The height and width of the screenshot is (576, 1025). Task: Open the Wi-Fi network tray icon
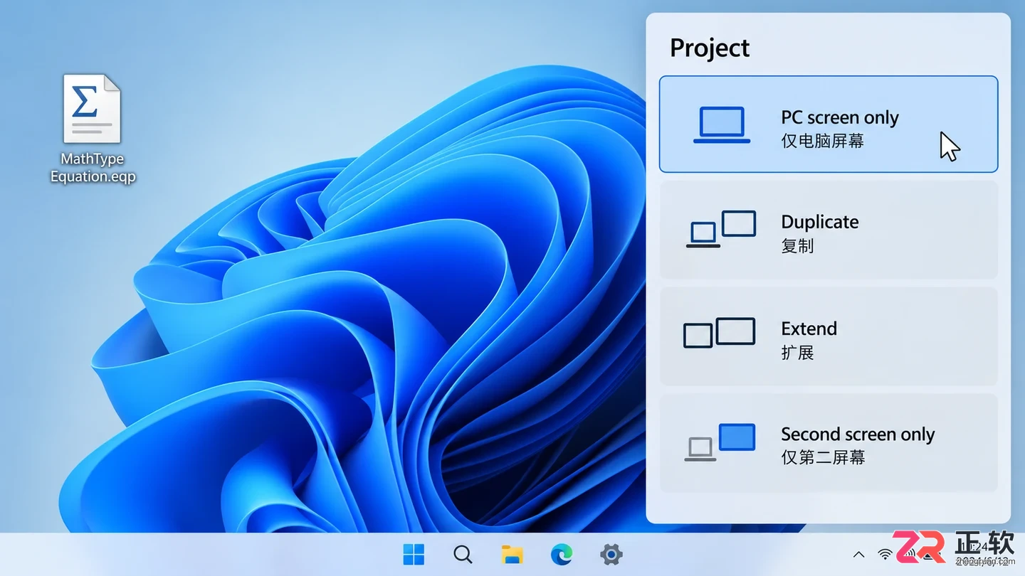point(885,555)
